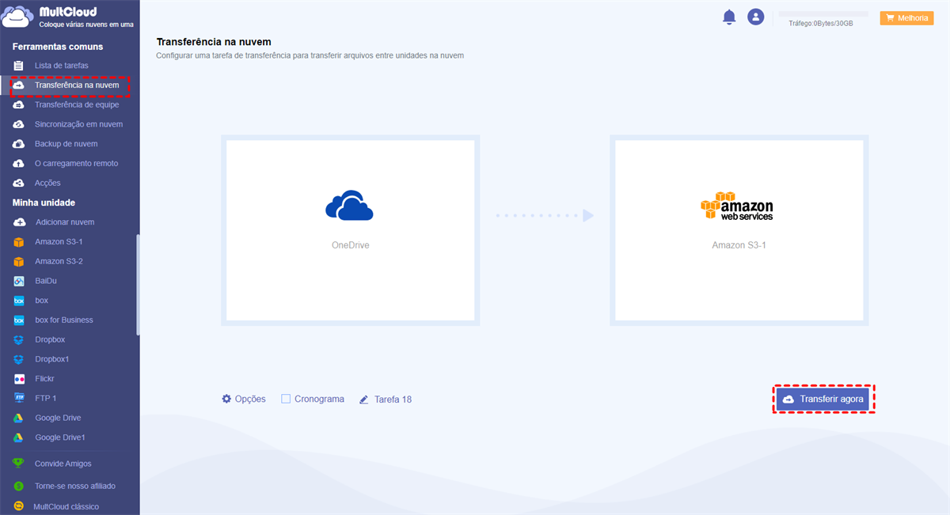Click the Melhoria upgrade button
Viewport: 950px width, 515px height.
point(906,17)
